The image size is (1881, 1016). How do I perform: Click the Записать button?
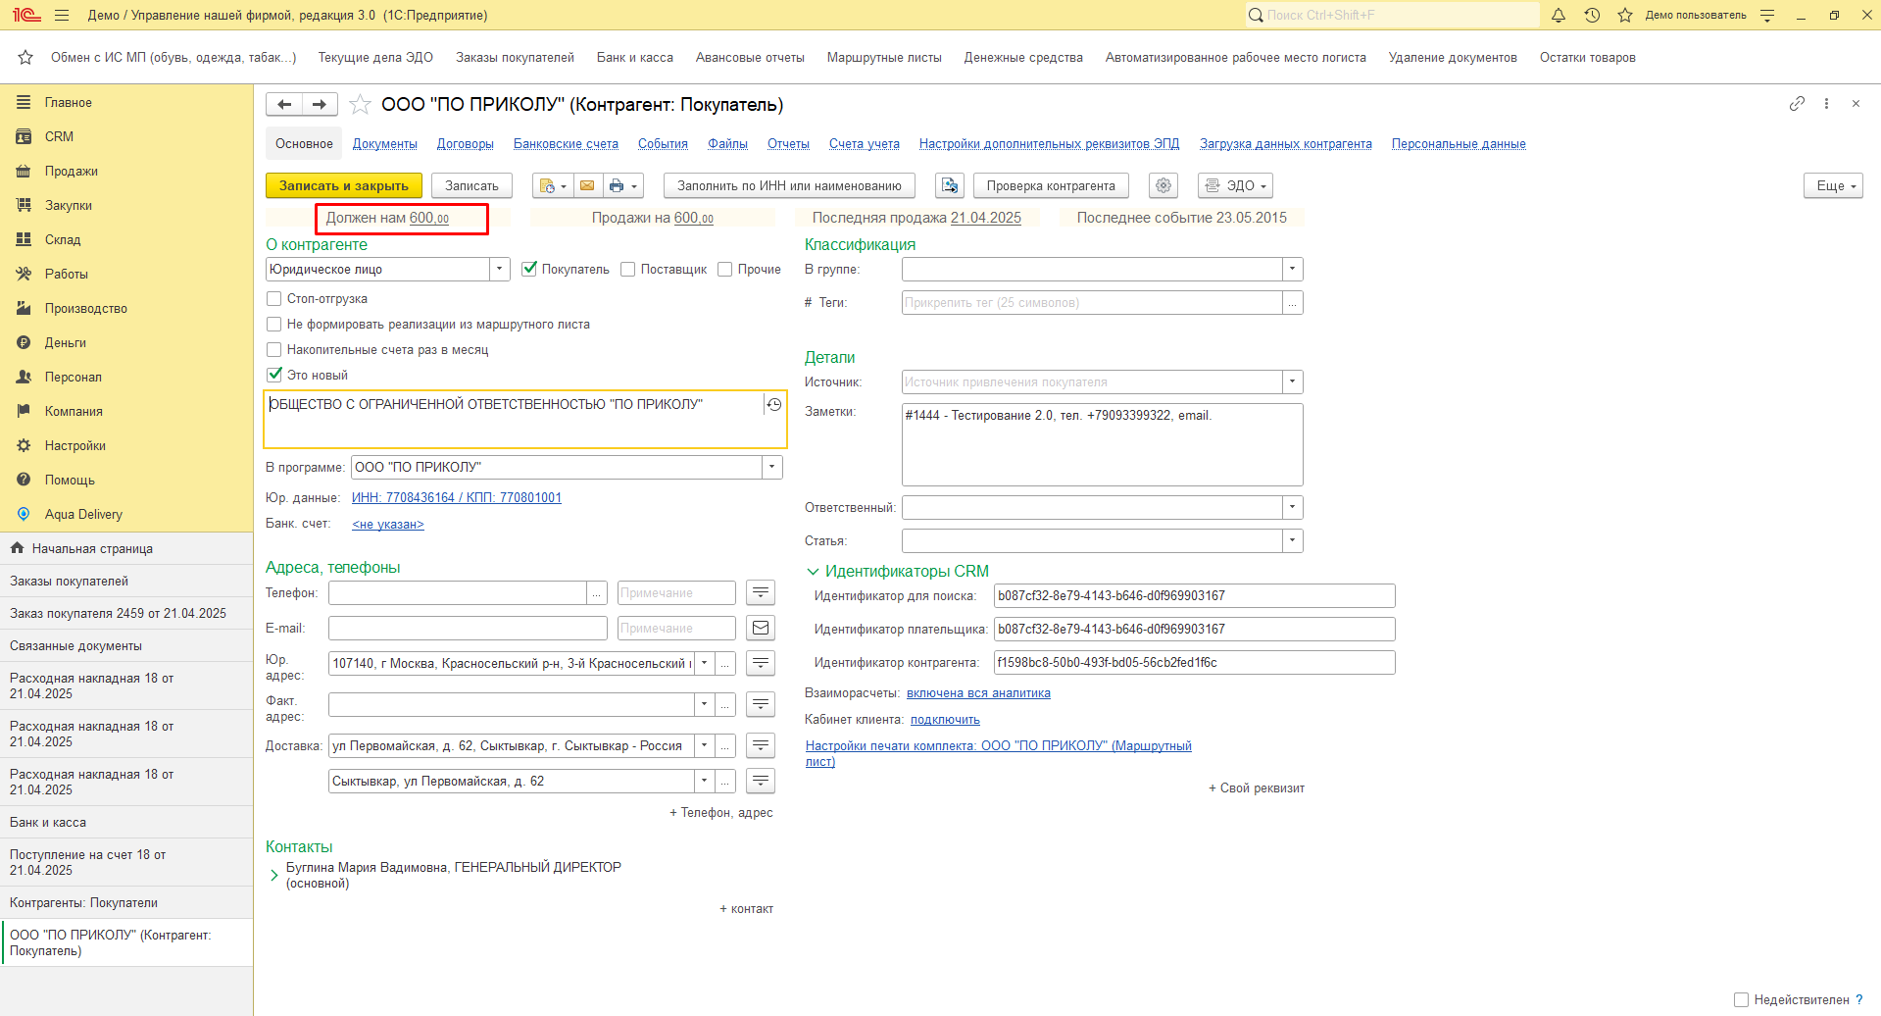coord(471,185)
